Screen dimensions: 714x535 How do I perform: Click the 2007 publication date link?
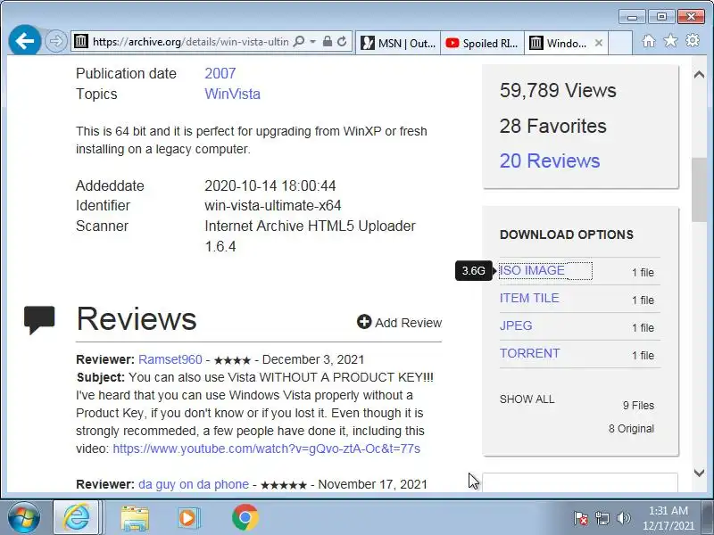coord(220,73)
